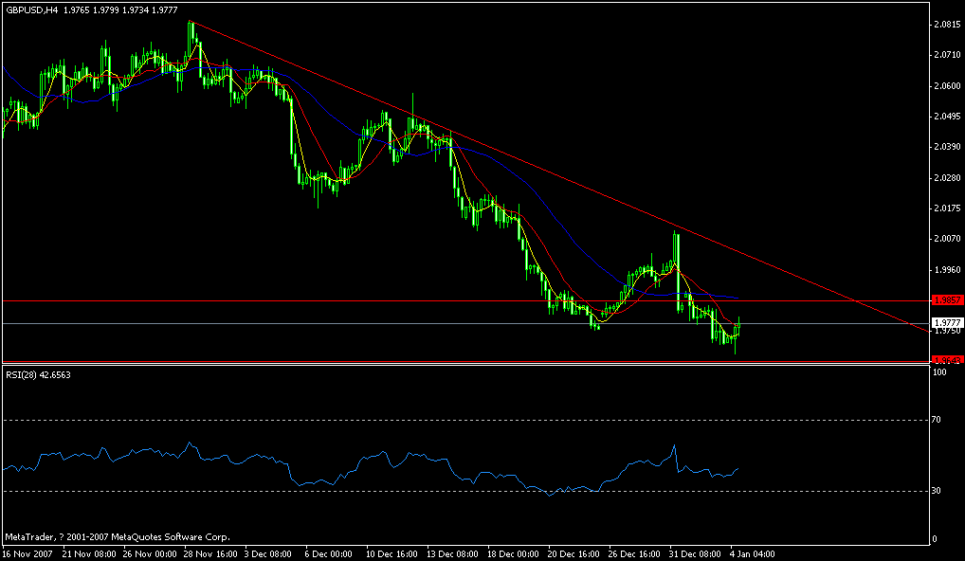Click the 21 Nov 08:00 time label

coord(87,553)
